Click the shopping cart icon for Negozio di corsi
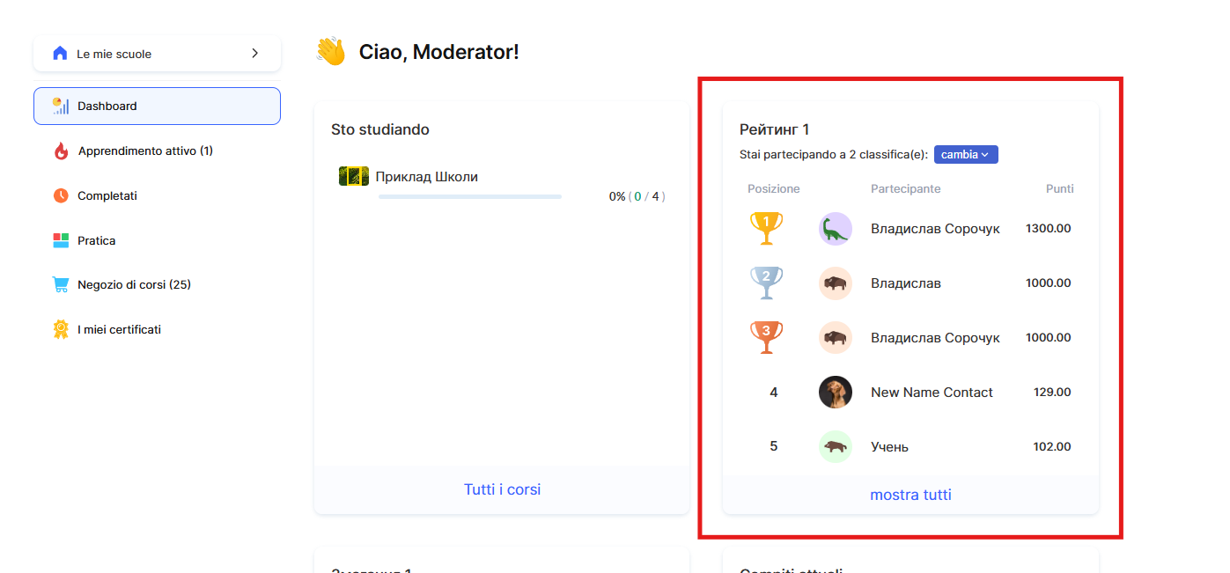Viewport: 1230px width, 573px height. point(61,284)
